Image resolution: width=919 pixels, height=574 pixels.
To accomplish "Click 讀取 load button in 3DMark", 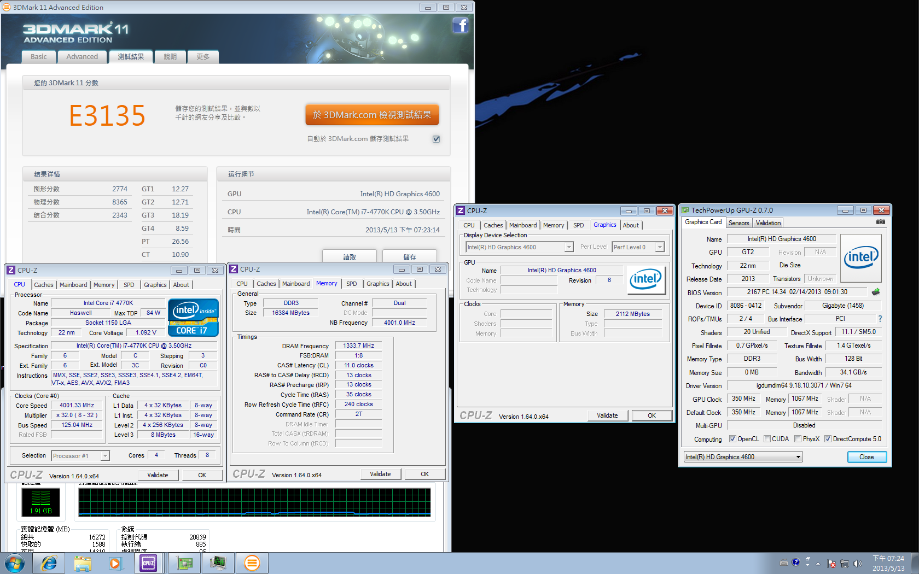I will [350, 256].
